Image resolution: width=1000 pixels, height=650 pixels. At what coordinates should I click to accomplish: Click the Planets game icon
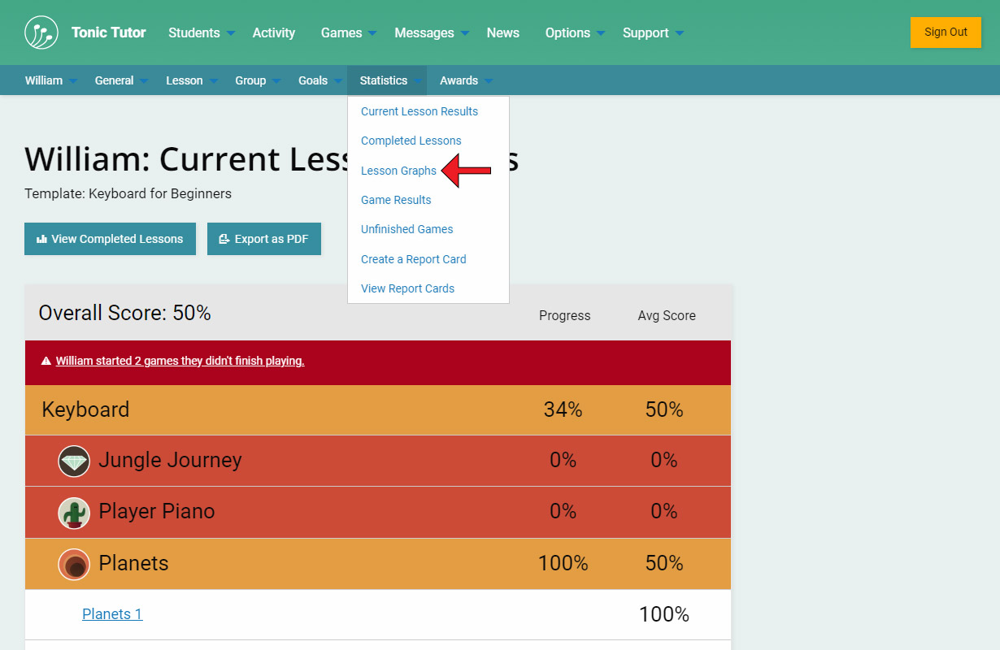coord(74,564)
